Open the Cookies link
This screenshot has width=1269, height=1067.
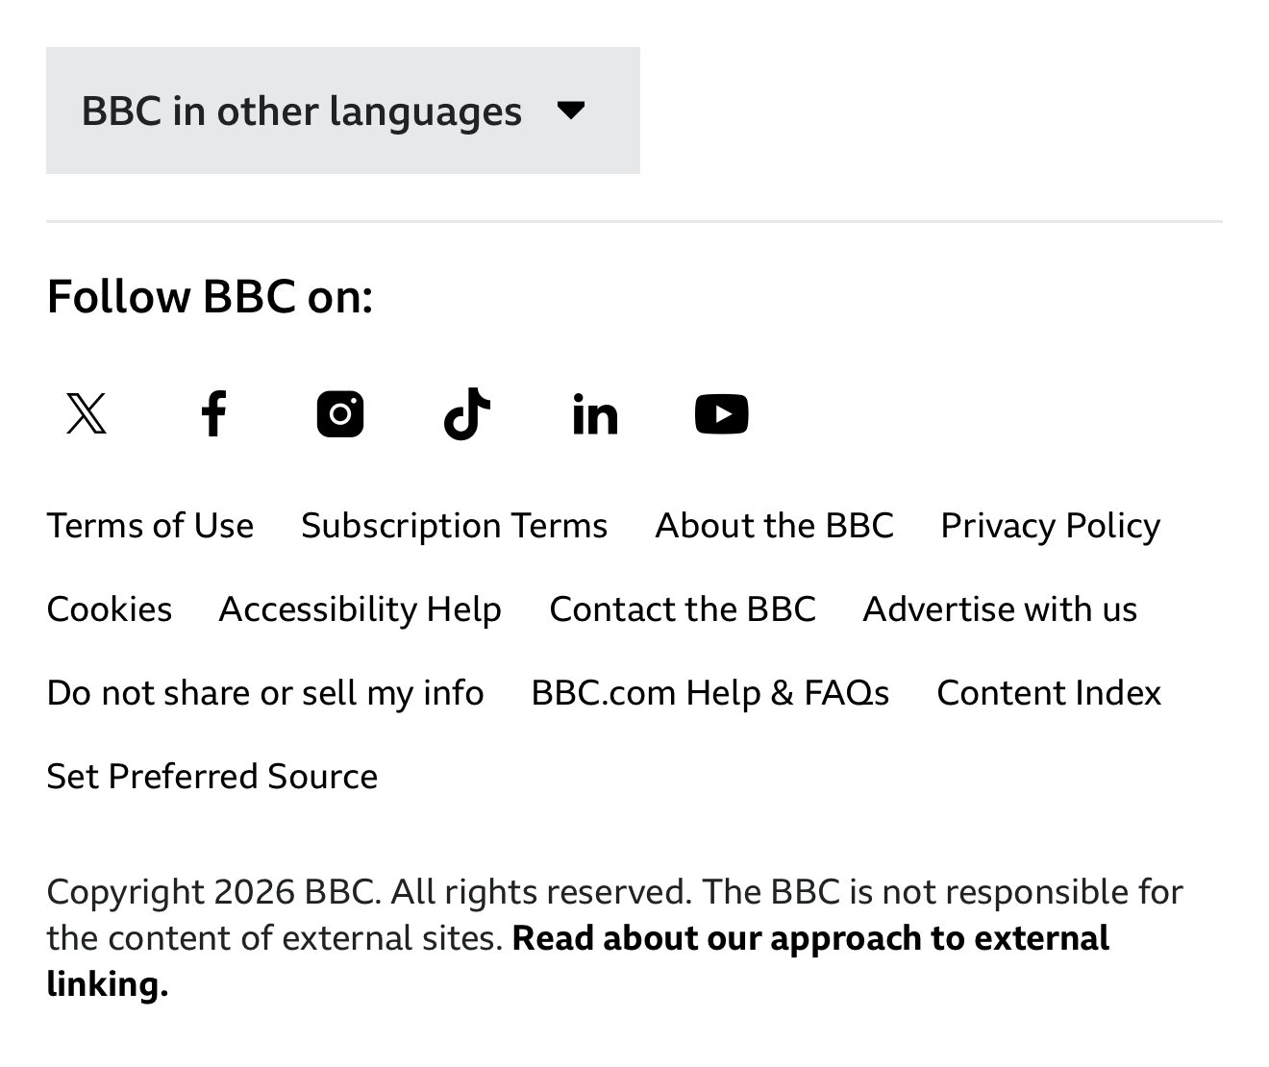point(110,609)
